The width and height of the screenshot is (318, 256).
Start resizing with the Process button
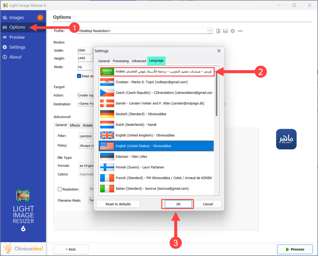point(295,249)
